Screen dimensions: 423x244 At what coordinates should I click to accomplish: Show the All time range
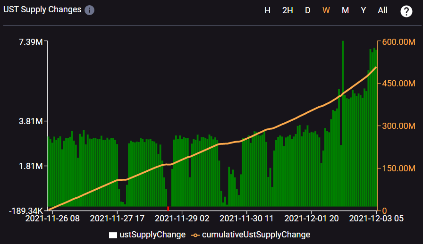click(x=382, y=10)
